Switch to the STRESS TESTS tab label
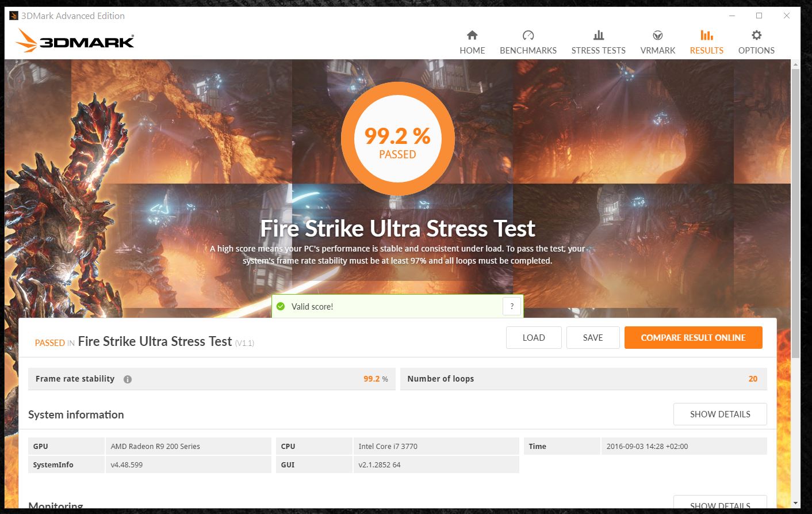The height and width of the screenshot is (514, 812). point(598,51)
